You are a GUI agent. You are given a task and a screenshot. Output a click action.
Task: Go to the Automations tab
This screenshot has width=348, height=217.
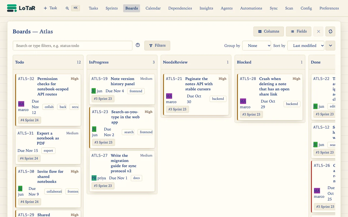coord(251,8)
